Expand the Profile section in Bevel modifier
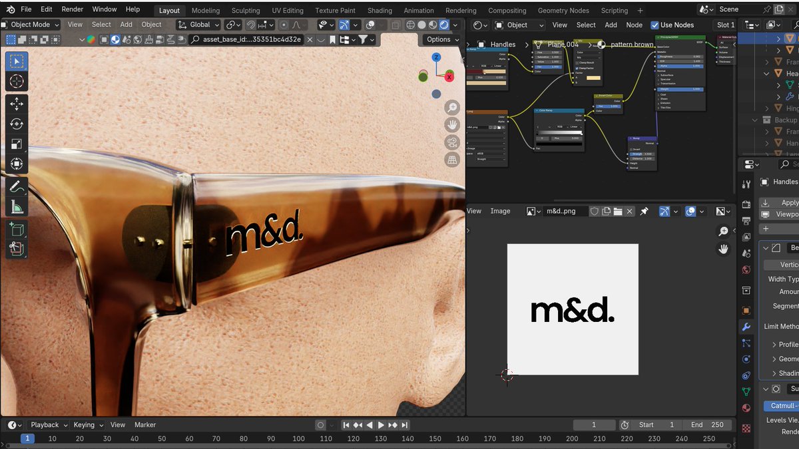The height and width of the screenshot is (449, 799). [x=774, y=345]
